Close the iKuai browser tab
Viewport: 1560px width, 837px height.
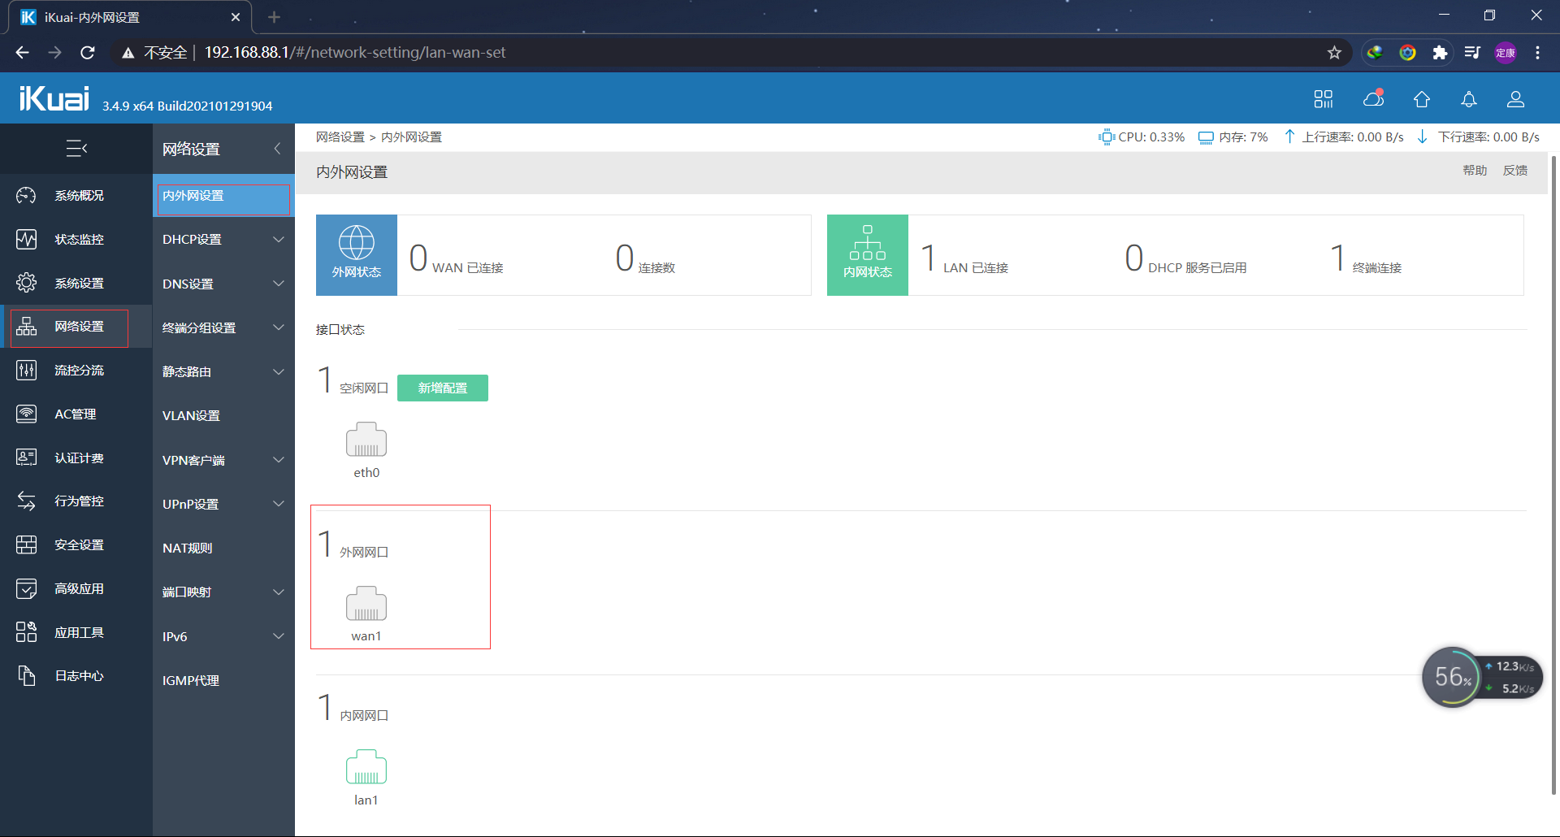coord(236,17)
